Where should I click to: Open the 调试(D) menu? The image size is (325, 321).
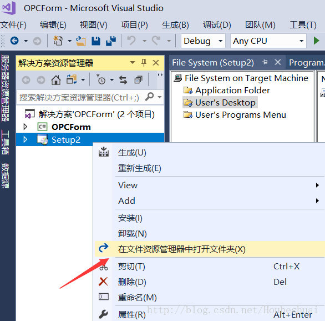coord(217,25)
